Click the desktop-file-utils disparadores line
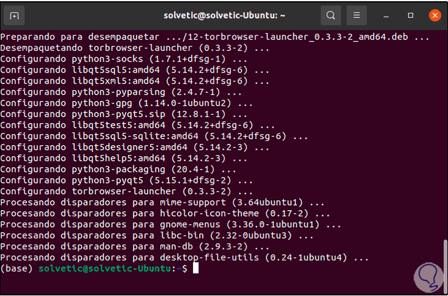Image resolution: width=448 pixels, height=296 pixels. click(x=184, y=257)
